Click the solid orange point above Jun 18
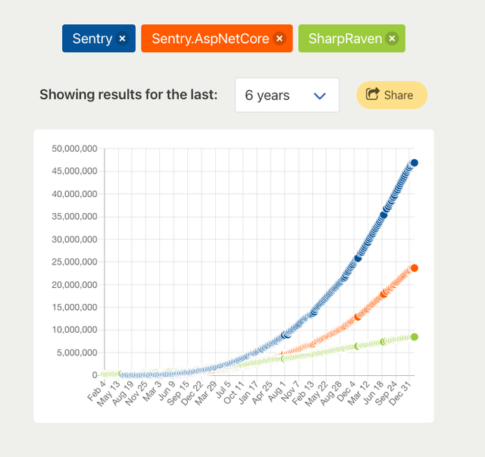This screenshot has width=485, height=457. click(x=383, y=294)
